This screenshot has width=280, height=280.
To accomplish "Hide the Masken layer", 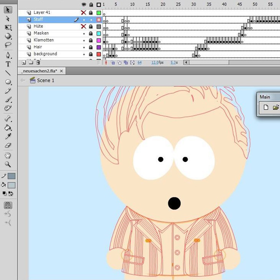I will click(84, 34).
